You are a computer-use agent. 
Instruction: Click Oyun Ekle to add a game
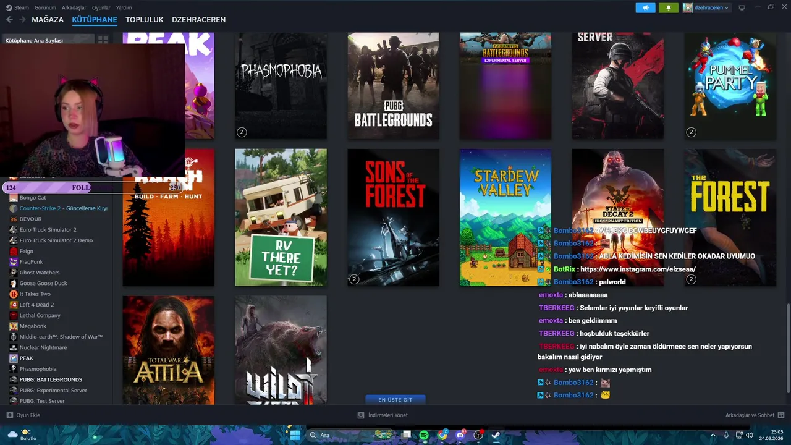[x=23, y=415]
